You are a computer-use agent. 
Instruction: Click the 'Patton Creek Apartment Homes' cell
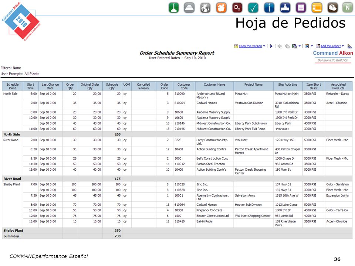[253, 151]
